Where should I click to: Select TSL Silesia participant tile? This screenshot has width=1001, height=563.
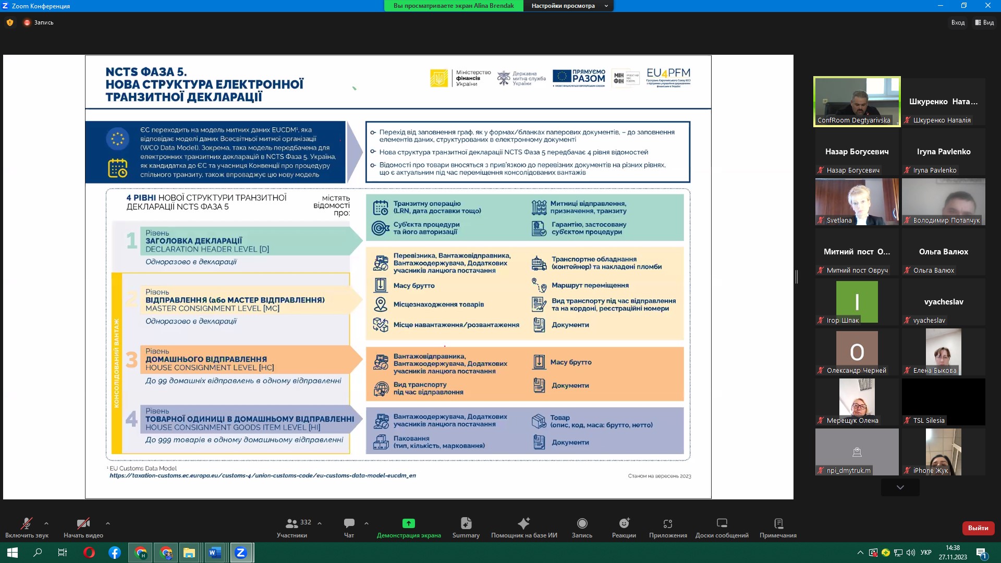(x=944, y=402)
